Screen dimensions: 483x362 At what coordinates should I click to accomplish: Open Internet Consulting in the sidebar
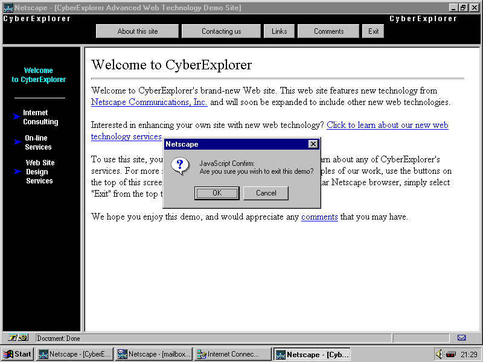coord(40,117)
